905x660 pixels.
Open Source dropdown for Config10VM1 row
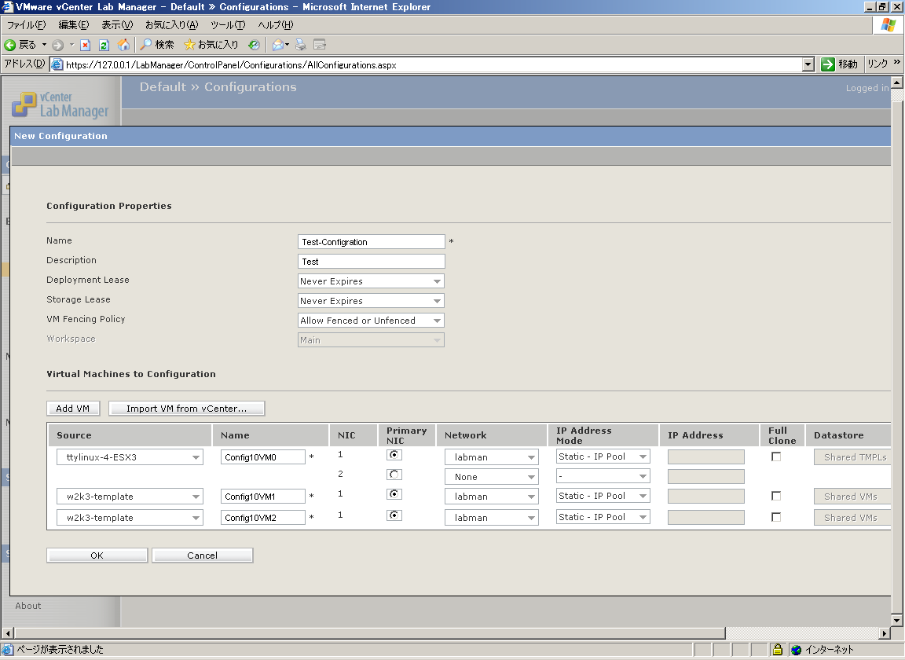[130, 497]
